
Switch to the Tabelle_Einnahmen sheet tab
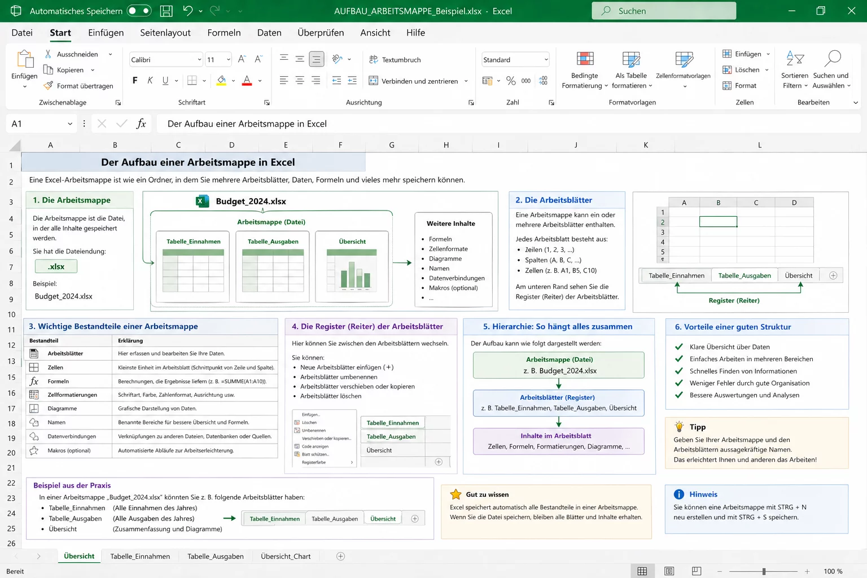(x=140, y=557)
